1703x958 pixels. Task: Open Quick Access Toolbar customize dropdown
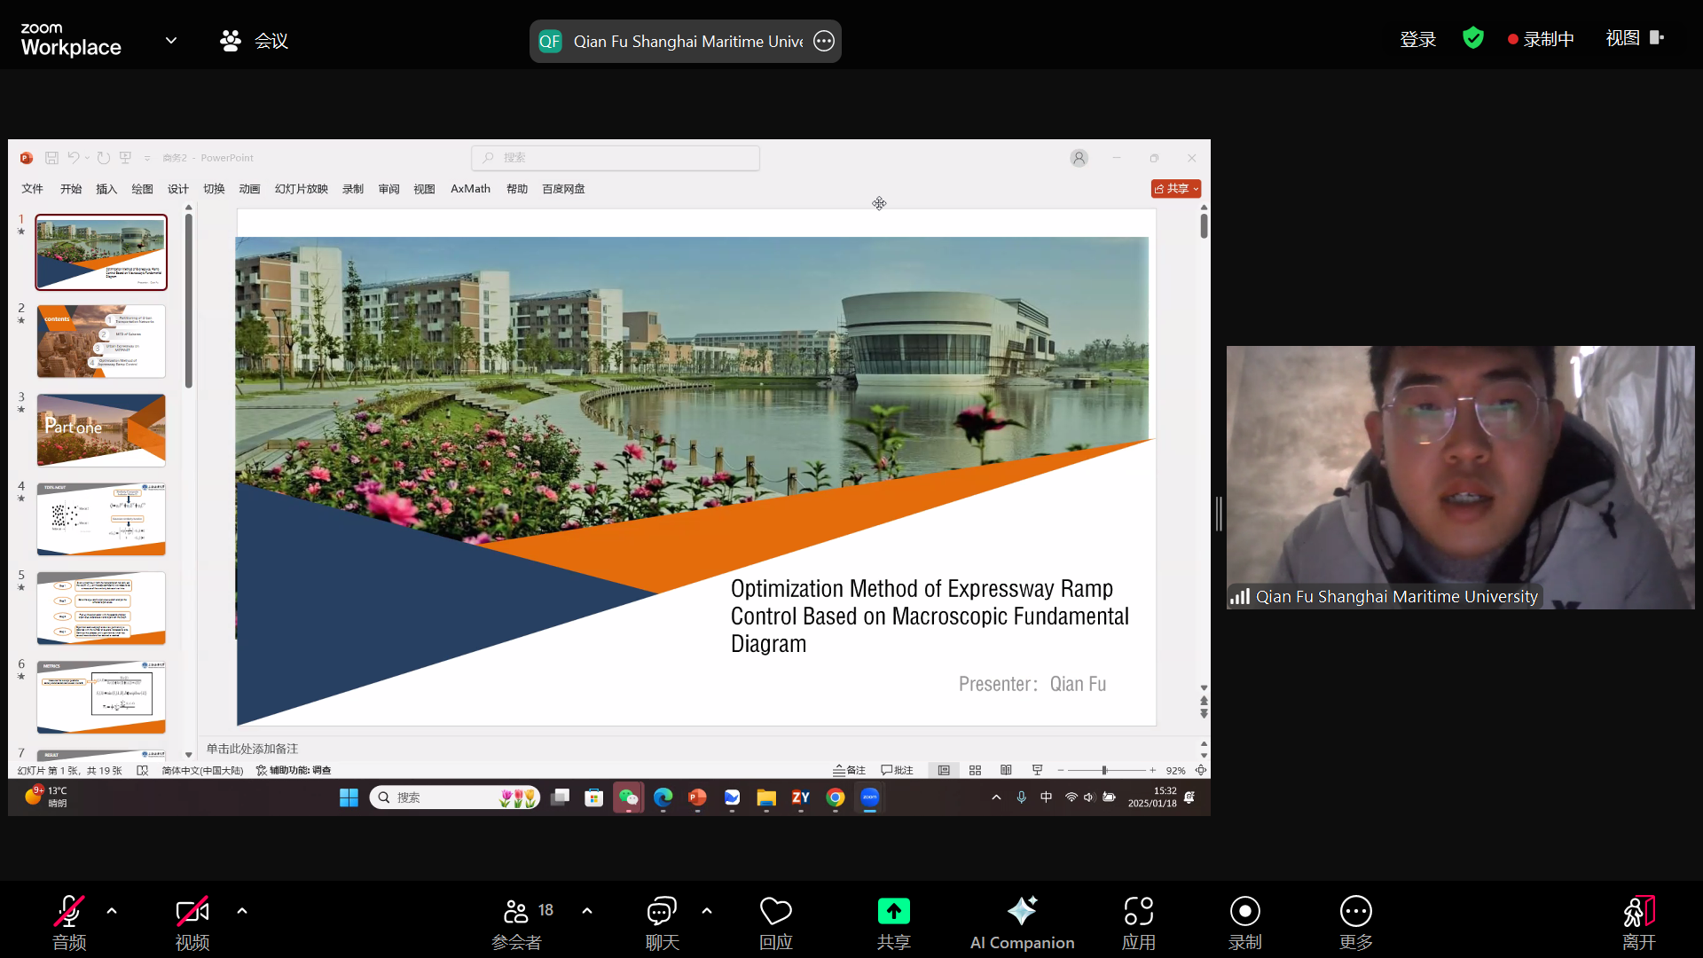tap(147, 158)
